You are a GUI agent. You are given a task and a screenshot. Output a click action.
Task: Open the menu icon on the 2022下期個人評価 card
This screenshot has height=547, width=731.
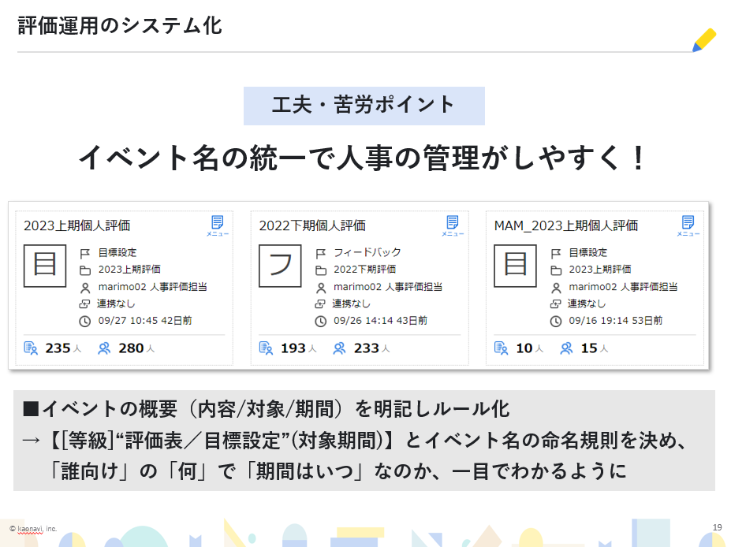[453, 225]
